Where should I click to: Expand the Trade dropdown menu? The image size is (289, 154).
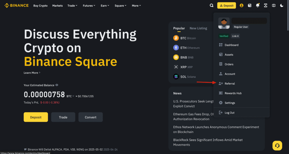(x=72, y=6)
